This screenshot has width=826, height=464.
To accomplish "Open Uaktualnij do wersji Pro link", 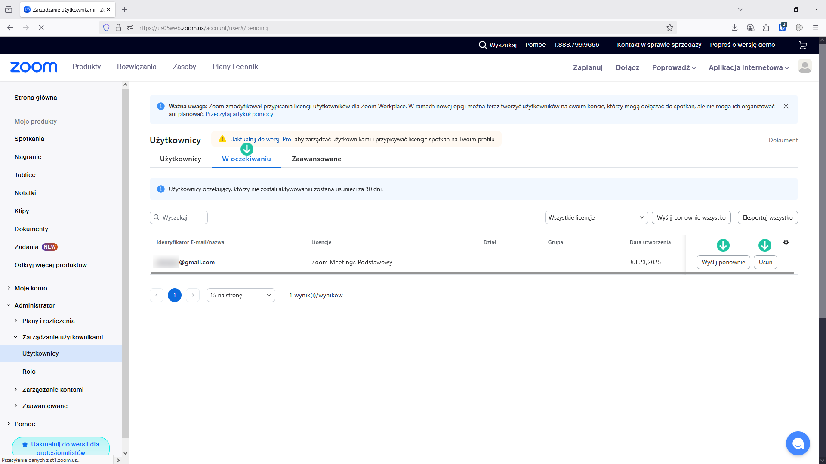I will [261, 139].
